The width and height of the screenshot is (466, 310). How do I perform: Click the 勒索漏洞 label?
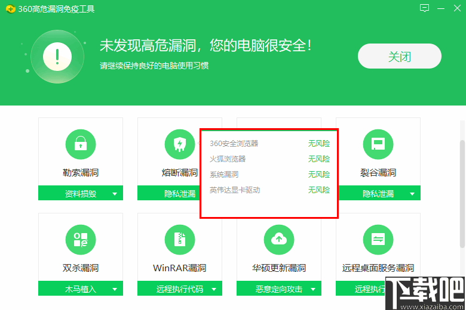pyautogui.click(x=81, y=173)
